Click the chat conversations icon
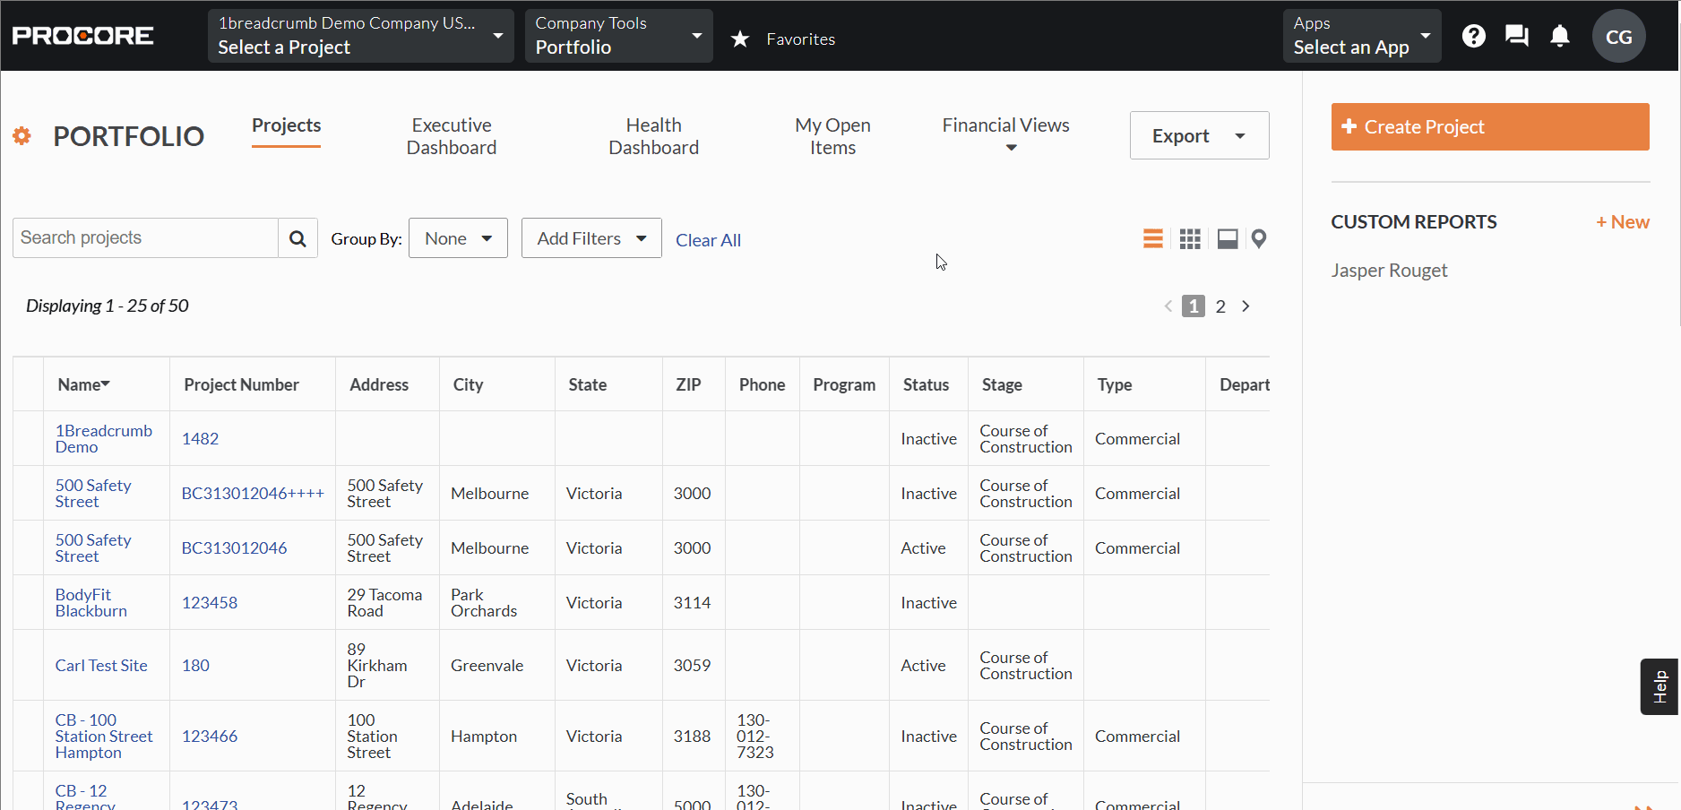 tap(1516, 36)
